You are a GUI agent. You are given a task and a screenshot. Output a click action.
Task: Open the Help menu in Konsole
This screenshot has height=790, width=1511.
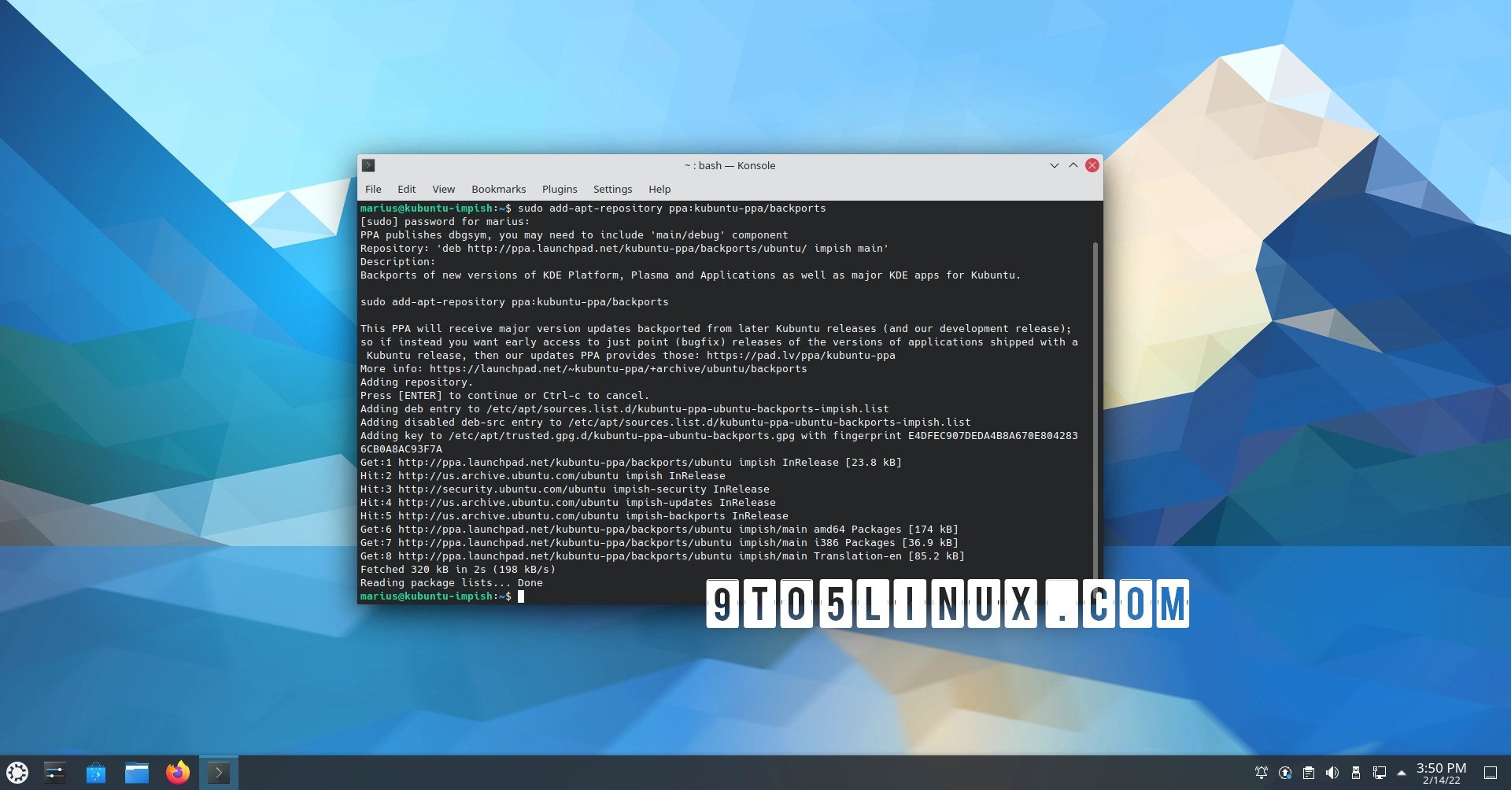pyautogui.click(x=659, y=190)
